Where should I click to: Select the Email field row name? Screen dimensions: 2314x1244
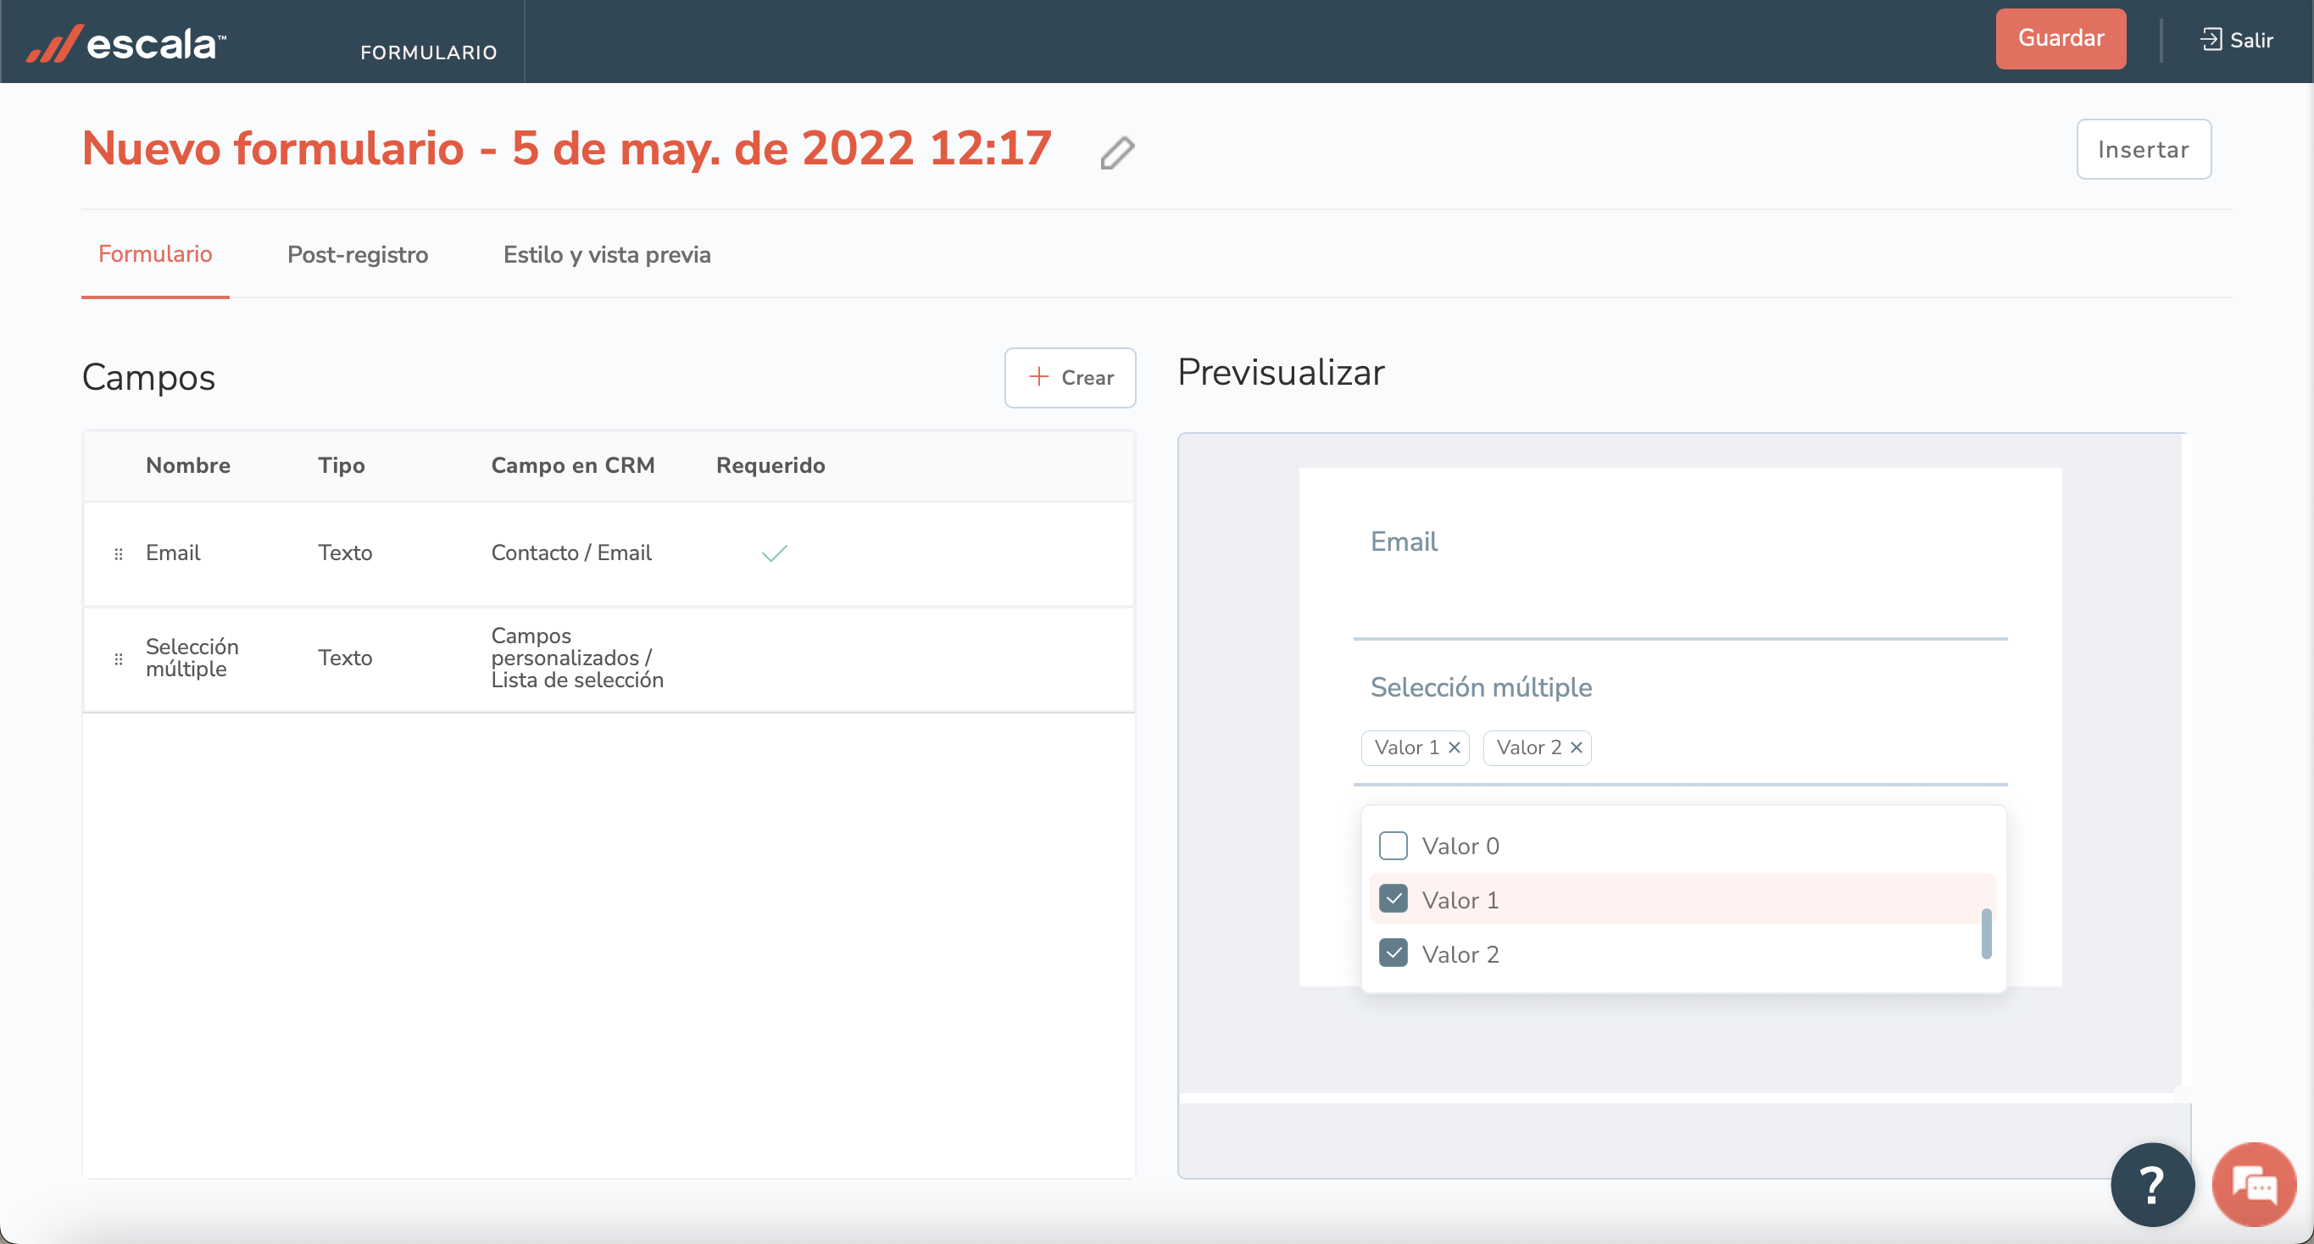172,553
